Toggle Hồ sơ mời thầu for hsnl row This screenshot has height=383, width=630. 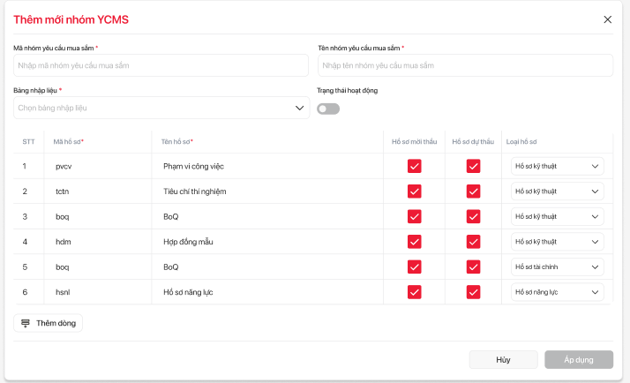pyautogui.click(x=414, y=293)
